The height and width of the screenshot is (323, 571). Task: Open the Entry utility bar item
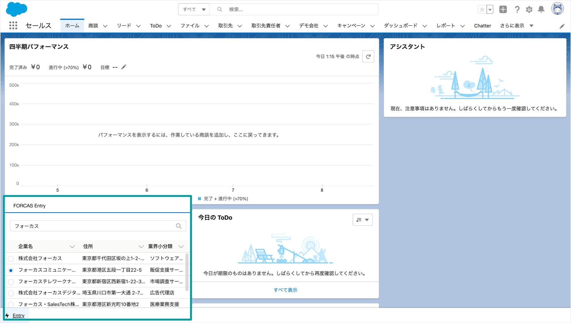(18, 315)
